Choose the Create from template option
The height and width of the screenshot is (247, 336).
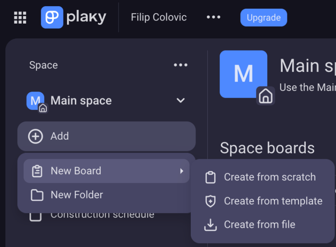pos(273,201)
